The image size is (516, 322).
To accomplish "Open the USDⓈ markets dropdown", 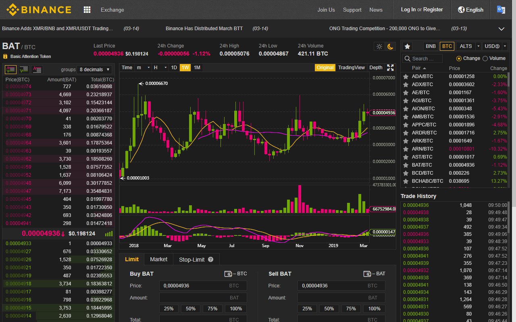I will click(x=495, y=46).
